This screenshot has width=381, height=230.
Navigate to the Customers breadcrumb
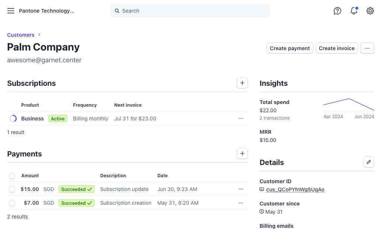coord(20,35)
